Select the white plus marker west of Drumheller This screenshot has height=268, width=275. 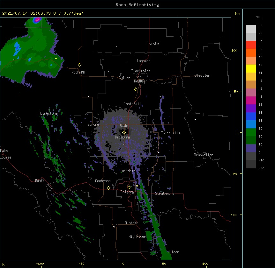click(x=195, y=119)
